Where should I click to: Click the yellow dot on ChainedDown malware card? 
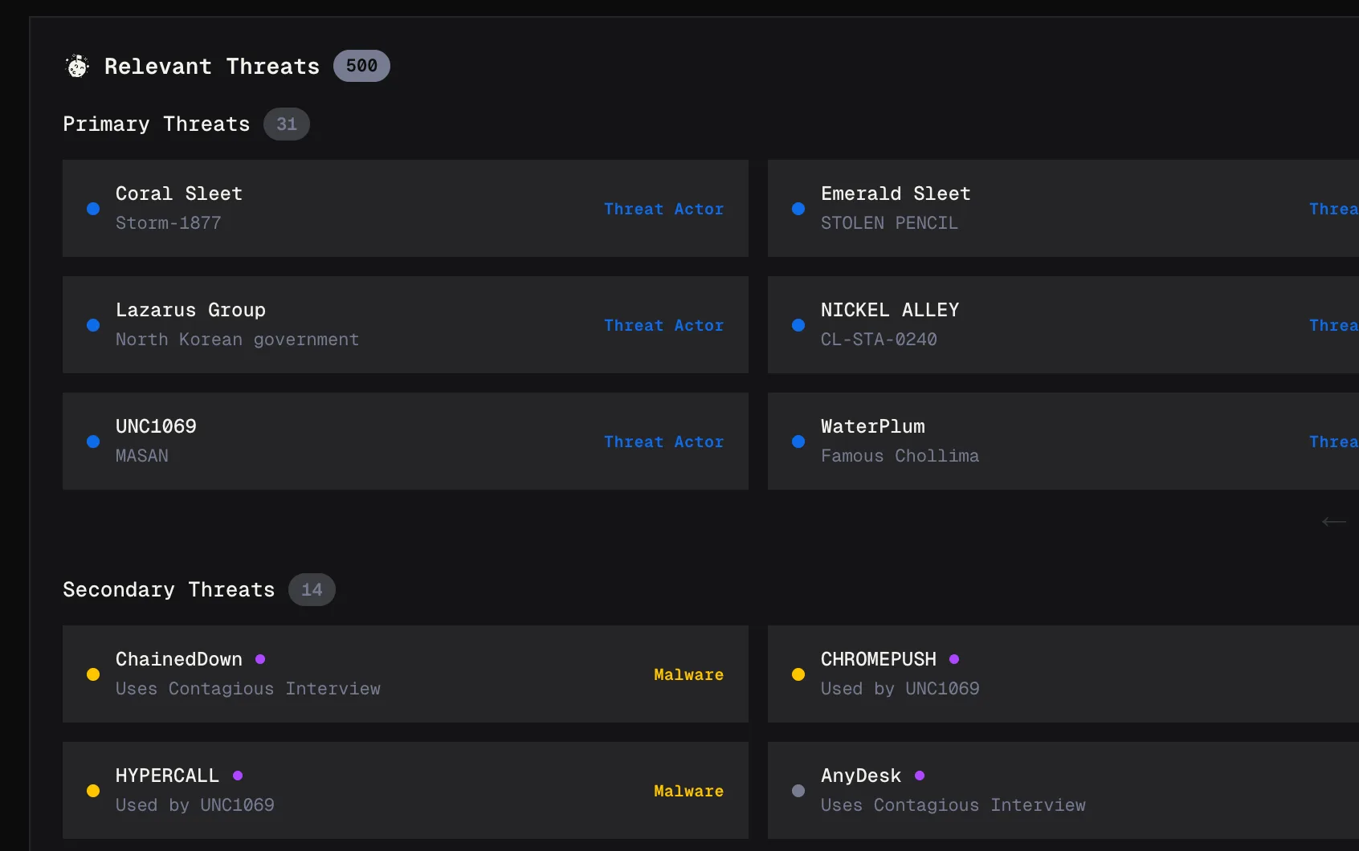(92, 674)
